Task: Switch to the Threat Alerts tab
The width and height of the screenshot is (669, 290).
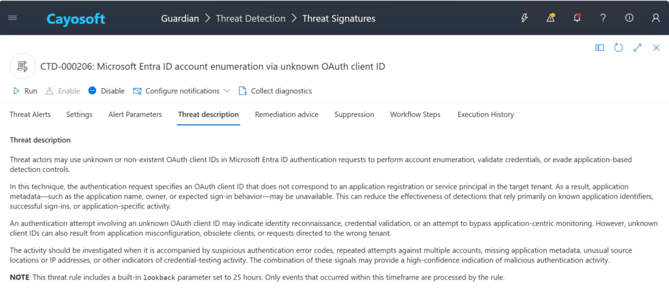Action: point(30,114)
